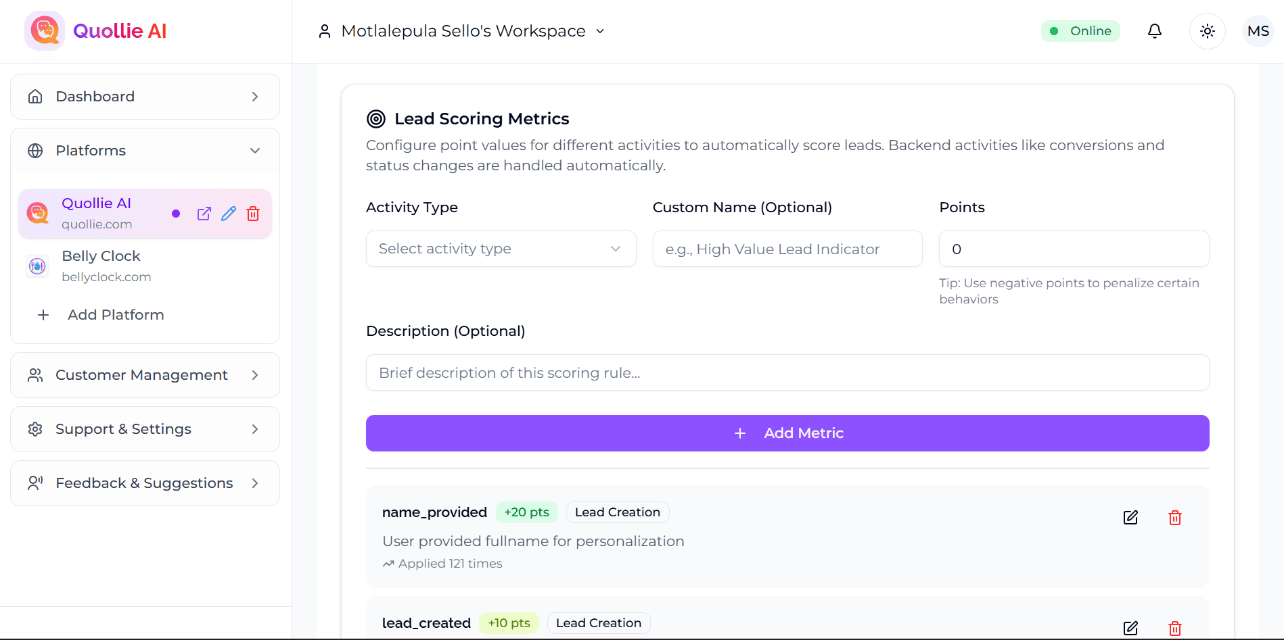Image resolution: width=1284 pixels, height=640 pixels.
Task: Toggle light mode with the sun icon
Action: point(1207,30)
